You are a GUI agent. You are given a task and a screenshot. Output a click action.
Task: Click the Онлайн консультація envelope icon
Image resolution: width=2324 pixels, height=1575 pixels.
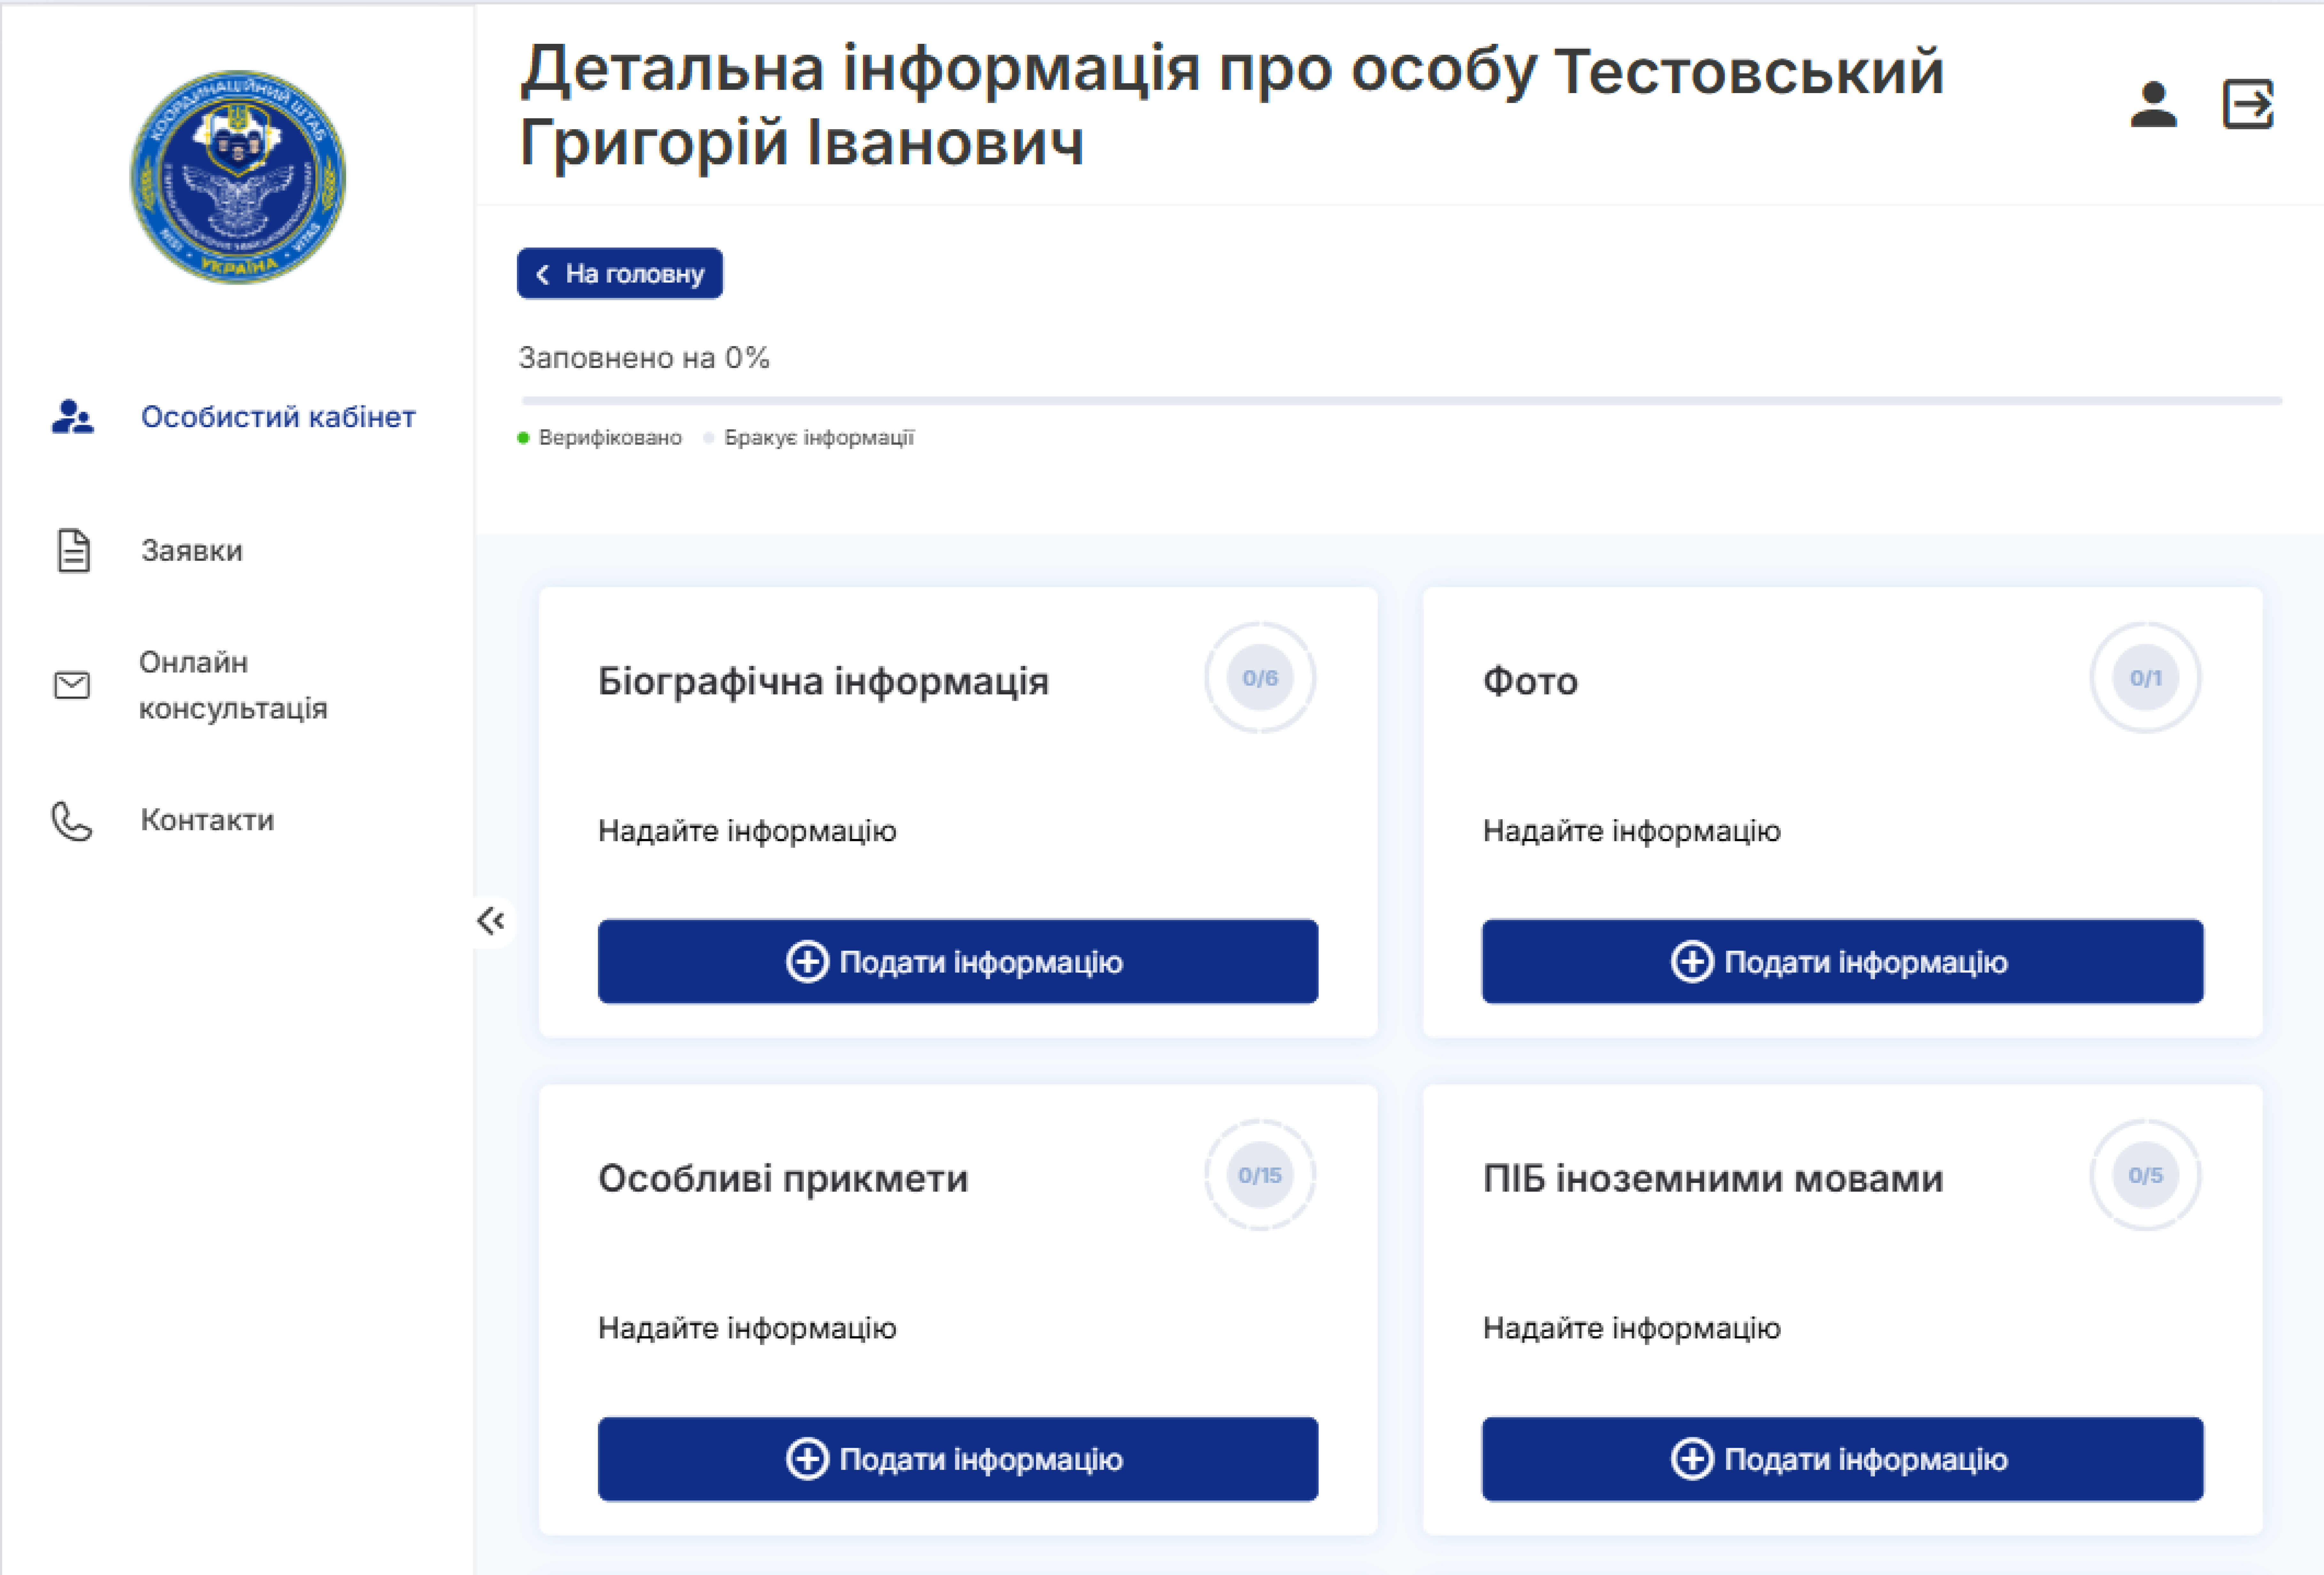click(x=72, y=685)
